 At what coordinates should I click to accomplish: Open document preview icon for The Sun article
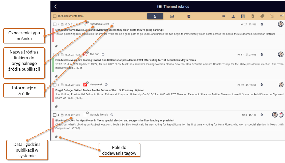[262, 55]
